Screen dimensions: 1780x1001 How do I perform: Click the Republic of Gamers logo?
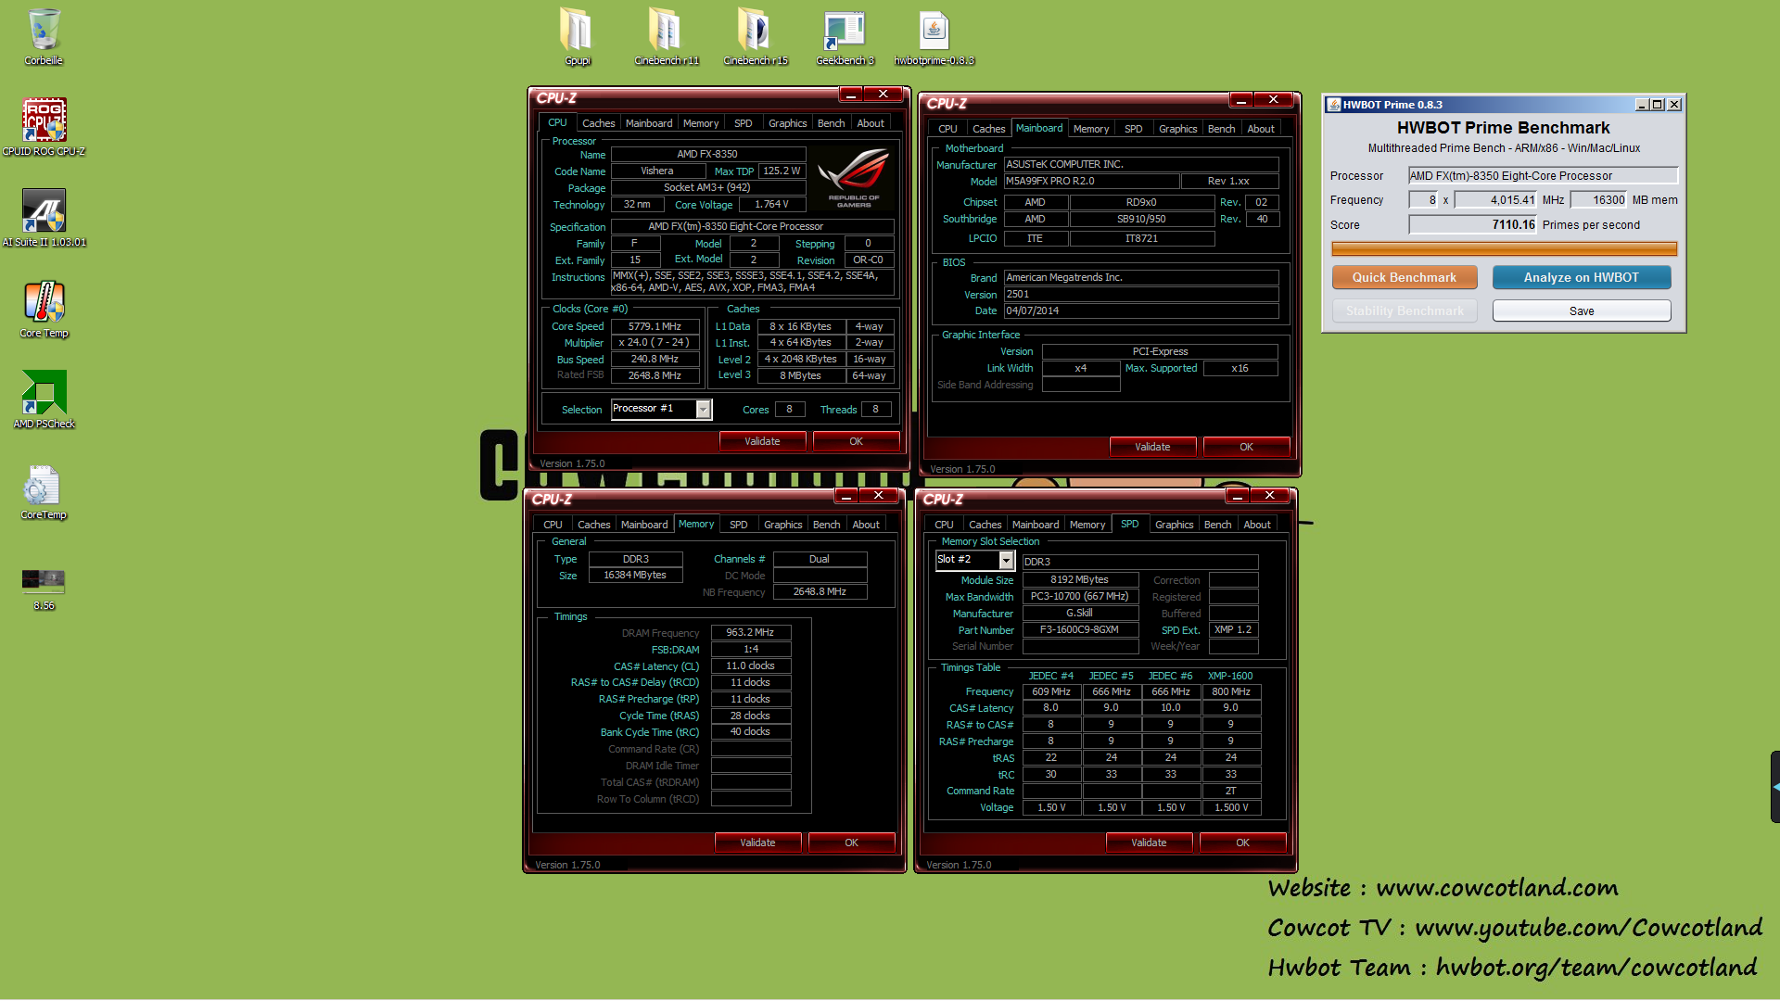coord(854,177)
